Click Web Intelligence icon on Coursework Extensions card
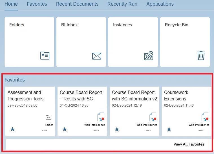This screenshot has width=214, height=154. click(x=205, y=117)
